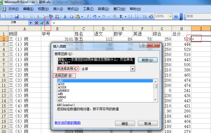Open the 视图(V) menu

tap(43, 9)
